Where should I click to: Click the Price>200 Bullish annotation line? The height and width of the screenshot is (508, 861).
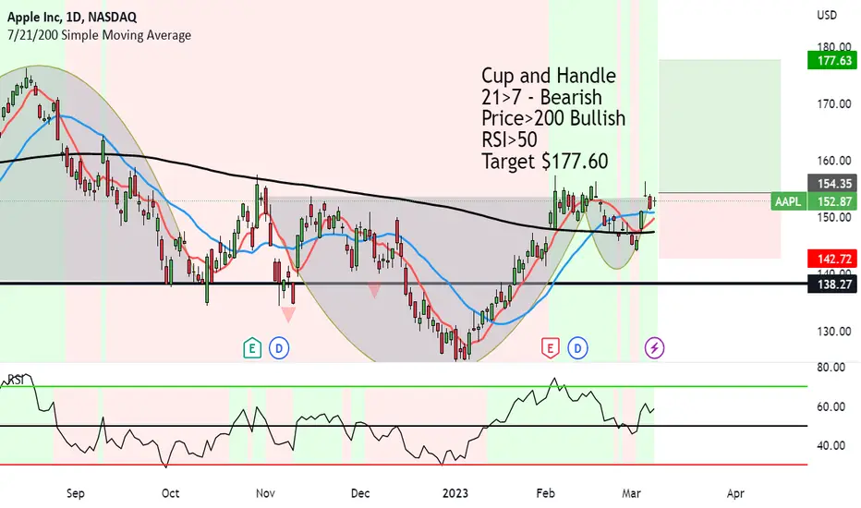553,118
